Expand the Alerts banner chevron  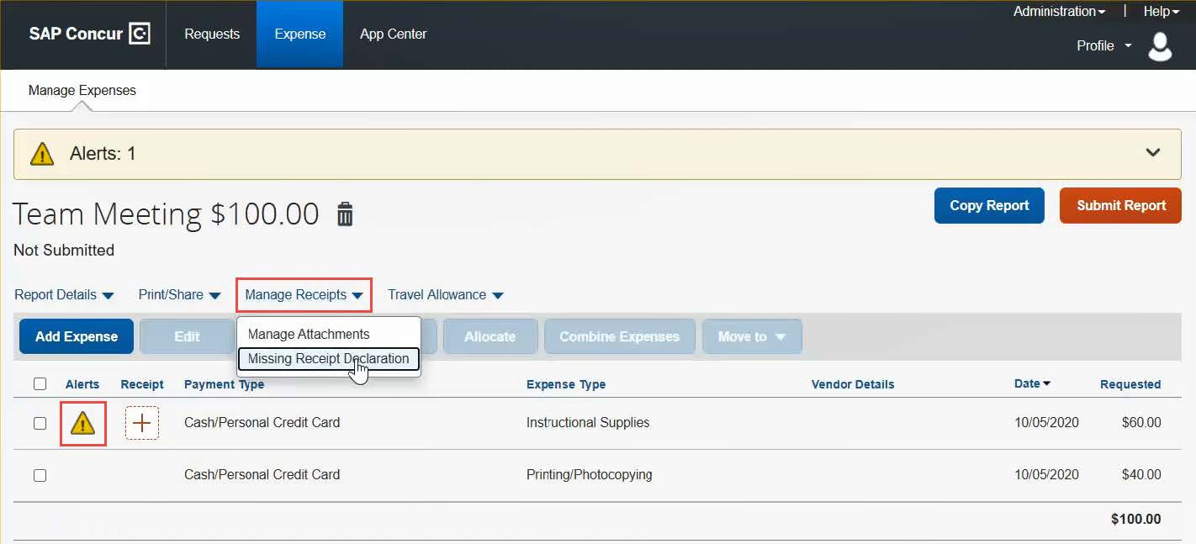pyautogui.click(x=1153, y=153)
